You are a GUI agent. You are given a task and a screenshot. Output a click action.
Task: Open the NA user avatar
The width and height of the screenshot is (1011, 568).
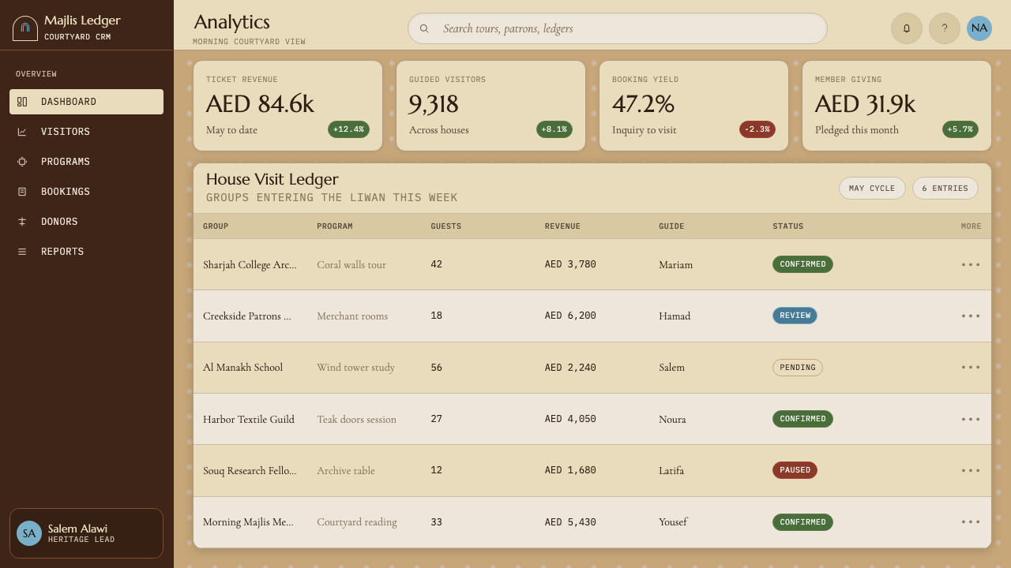pyautogui.click(x=979, y=28)
